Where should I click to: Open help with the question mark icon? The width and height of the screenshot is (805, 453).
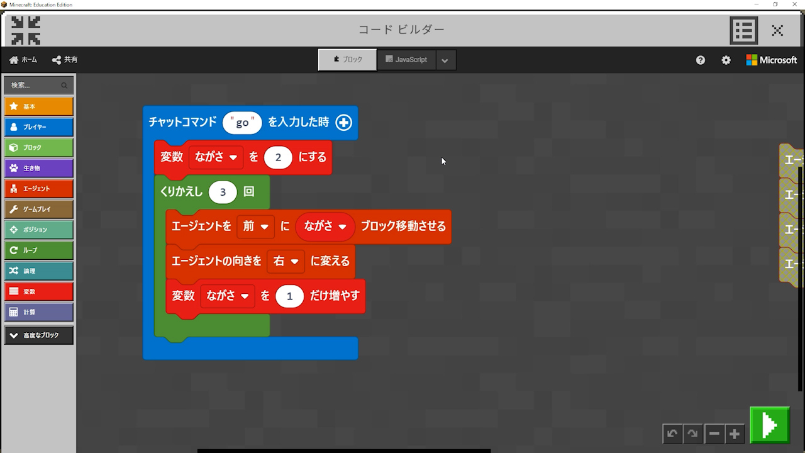(701, 60)
